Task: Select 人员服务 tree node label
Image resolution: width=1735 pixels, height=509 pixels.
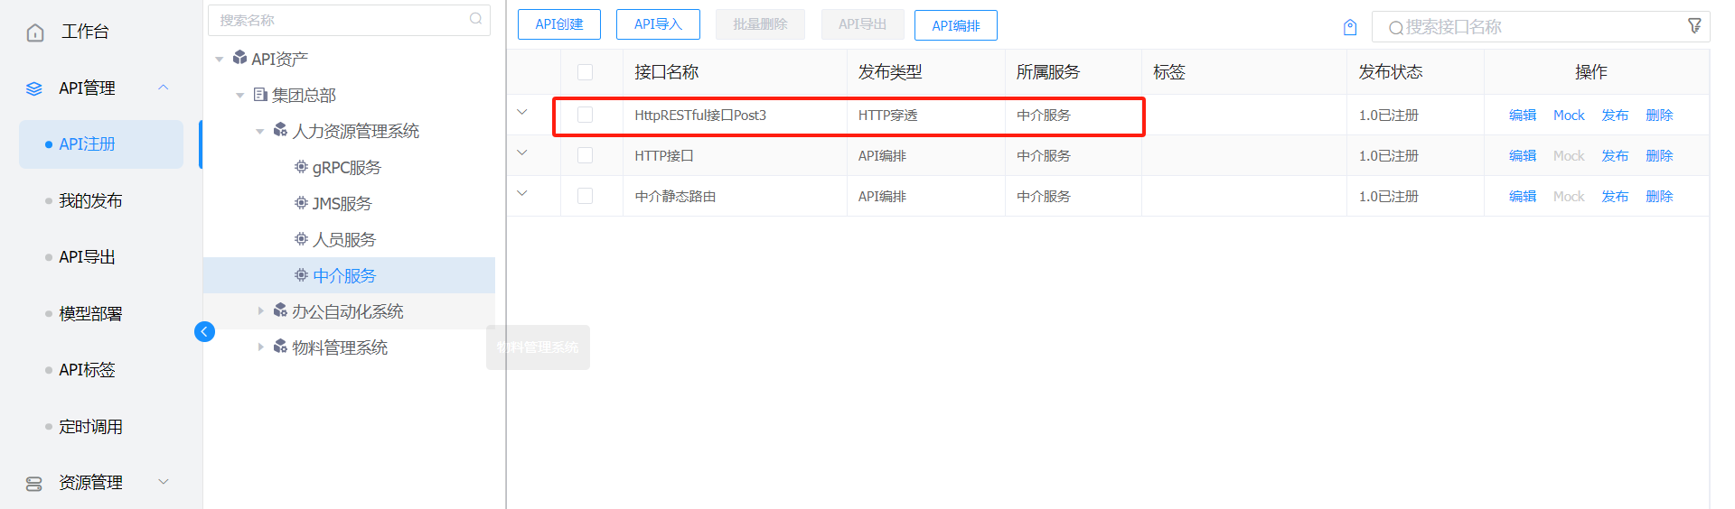Action: [x=344, y=239]
